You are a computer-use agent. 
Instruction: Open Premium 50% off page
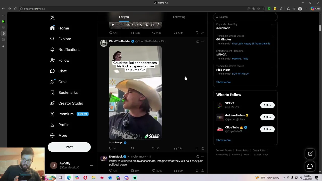pos(69,114)
